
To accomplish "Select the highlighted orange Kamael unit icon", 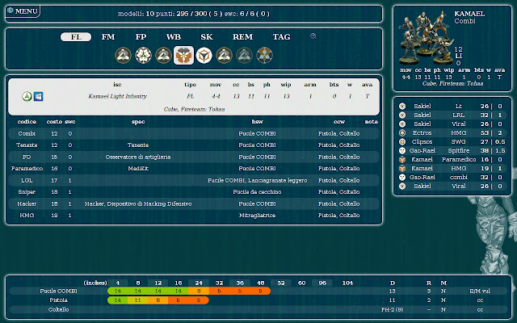I will click(x=183, y=55).
